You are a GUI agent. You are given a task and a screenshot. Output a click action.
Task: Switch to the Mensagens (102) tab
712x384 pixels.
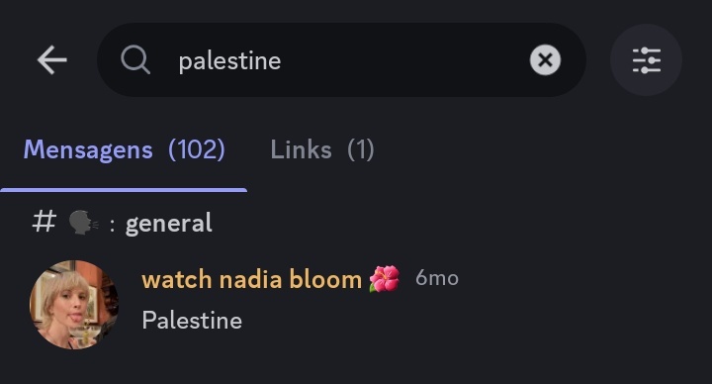(x=124, y=149)
